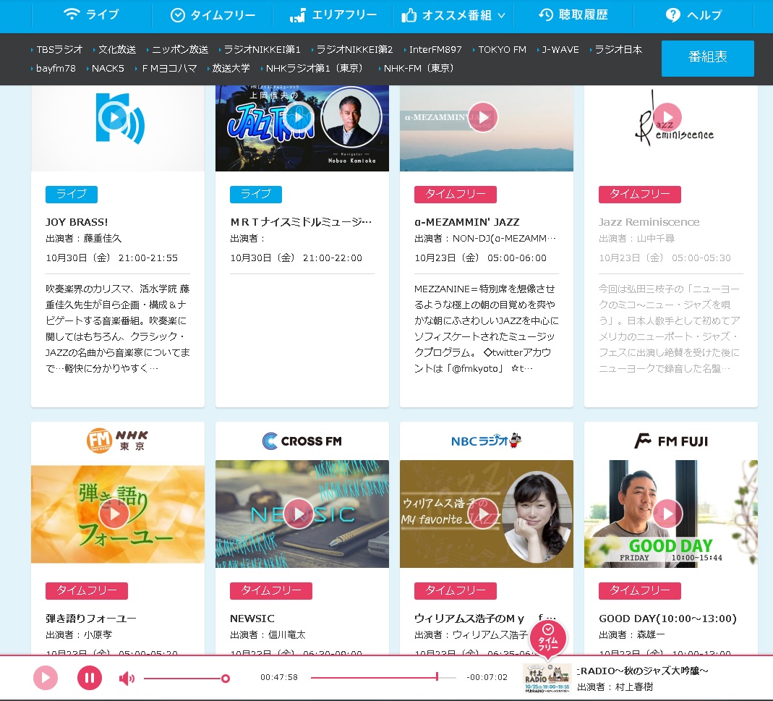Click タイムフリー badge on α-MEZAMMIN' JAZZ card

pos(456,195)
